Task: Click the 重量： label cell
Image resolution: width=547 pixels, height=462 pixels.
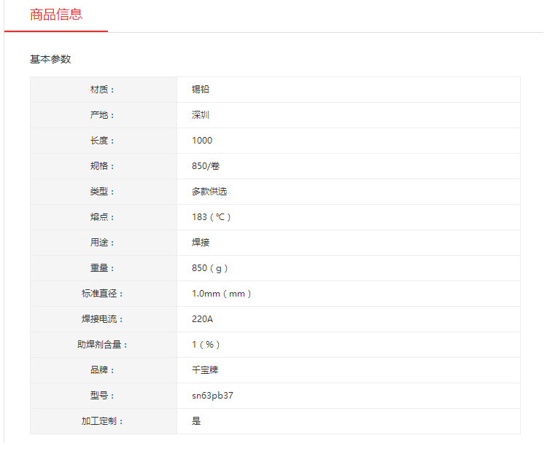Action: point(104,267)
